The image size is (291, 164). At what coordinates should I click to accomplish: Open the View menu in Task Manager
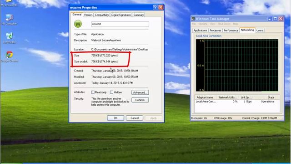click(x=212, y=24)
